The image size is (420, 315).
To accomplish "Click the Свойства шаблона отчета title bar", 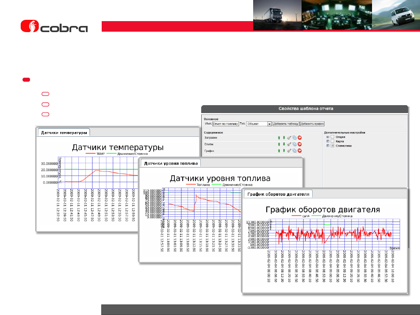I will click(305, 109).
